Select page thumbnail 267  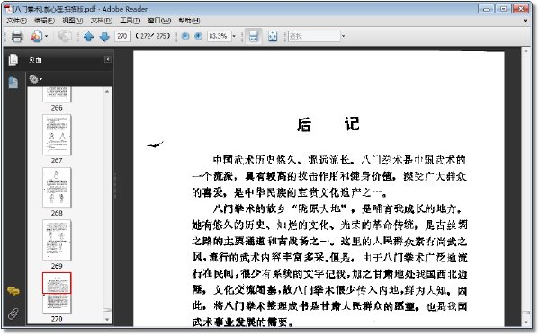pyautogui.click(x=57, y=135)
